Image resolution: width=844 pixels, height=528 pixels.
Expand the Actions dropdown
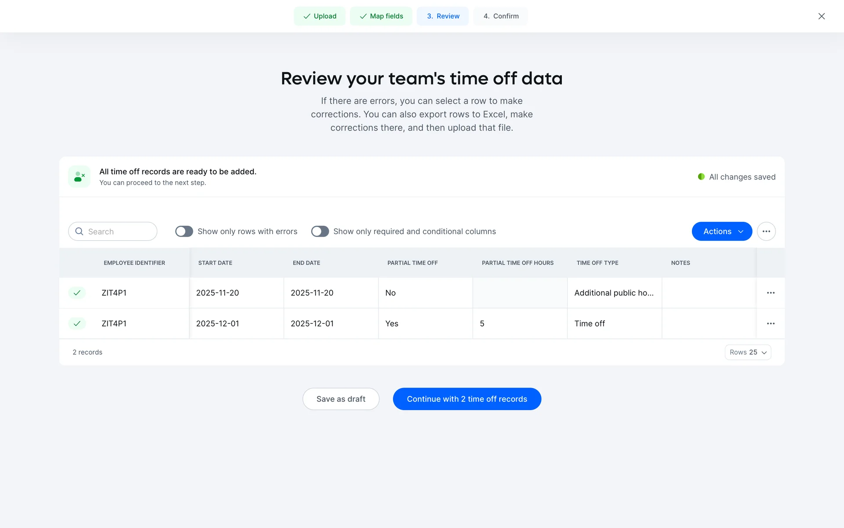click(x=722, y=231)
